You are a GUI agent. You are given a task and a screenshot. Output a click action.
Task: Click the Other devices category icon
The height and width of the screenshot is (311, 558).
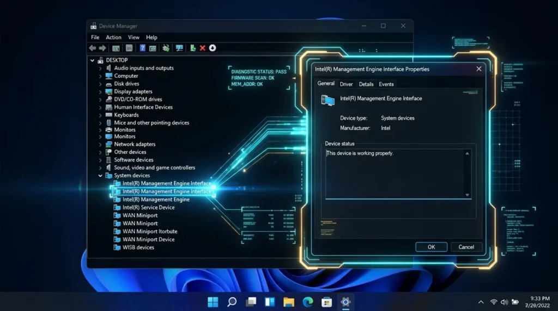(109, 152)
